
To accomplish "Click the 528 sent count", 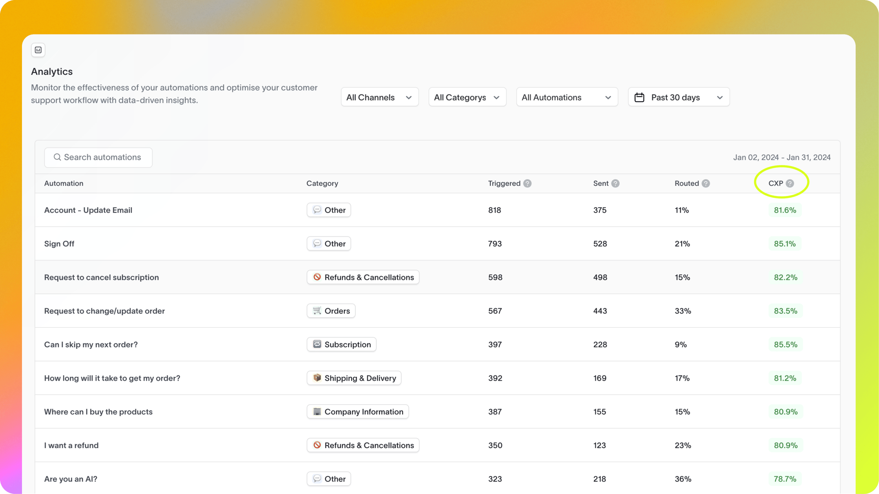I will pos(600,244).
